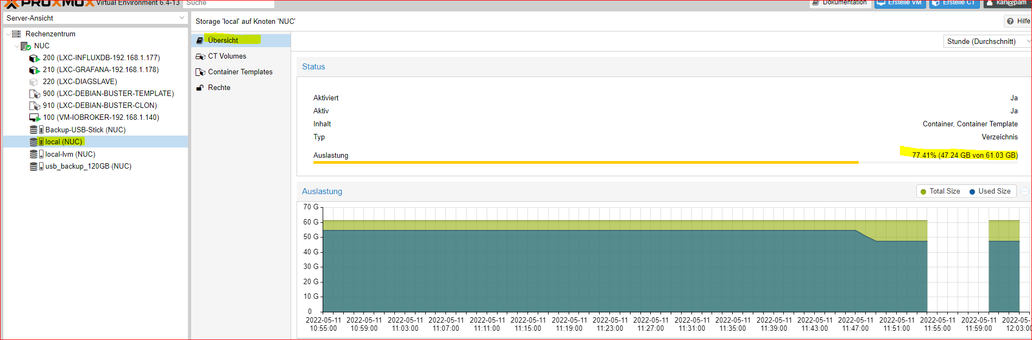
Task: Open the karl@pam user menu
Action: pos(1006,3)
